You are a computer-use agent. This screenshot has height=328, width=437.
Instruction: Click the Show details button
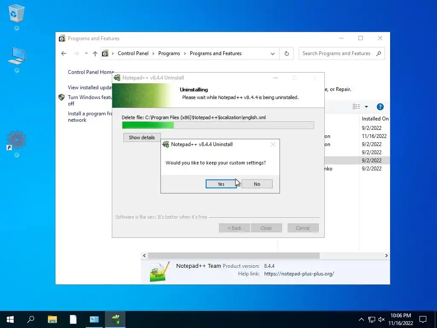pos(142,137)
